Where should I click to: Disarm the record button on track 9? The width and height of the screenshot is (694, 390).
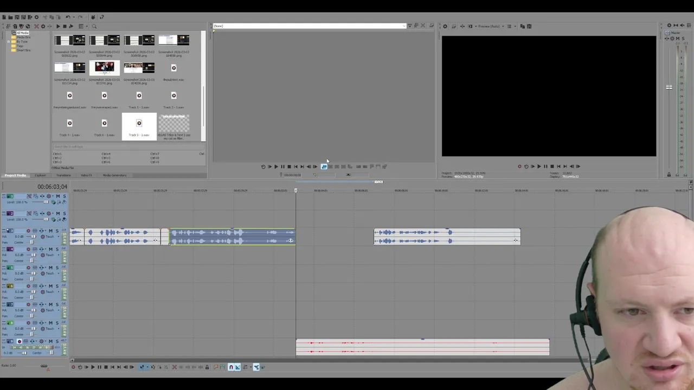tap(20, 341)
